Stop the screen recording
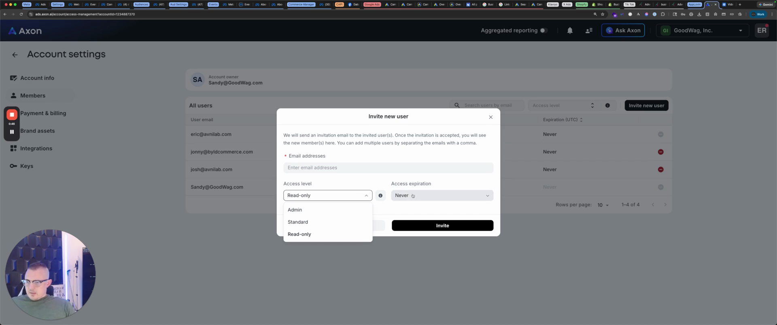Image resolution: width=777 pixels, height=325 pixels. (12, 115)
